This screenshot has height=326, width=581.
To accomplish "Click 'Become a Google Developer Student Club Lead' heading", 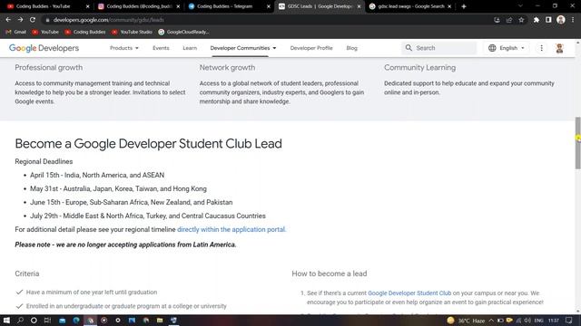I will (x=148, y=144).
